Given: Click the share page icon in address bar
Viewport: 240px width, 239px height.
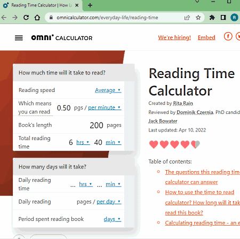Looking at the screenshot, I should pos(187,18).
